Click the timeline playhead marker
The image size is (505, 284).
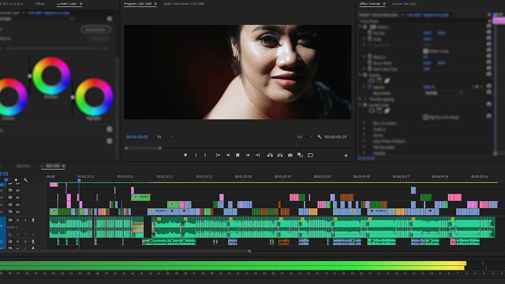click(79, 180)
